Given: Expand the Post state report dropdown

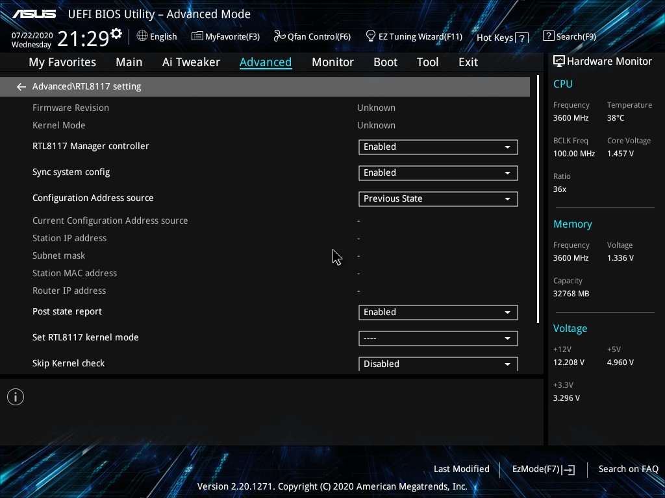Looking at the screenshot, I should coord(438,313).
